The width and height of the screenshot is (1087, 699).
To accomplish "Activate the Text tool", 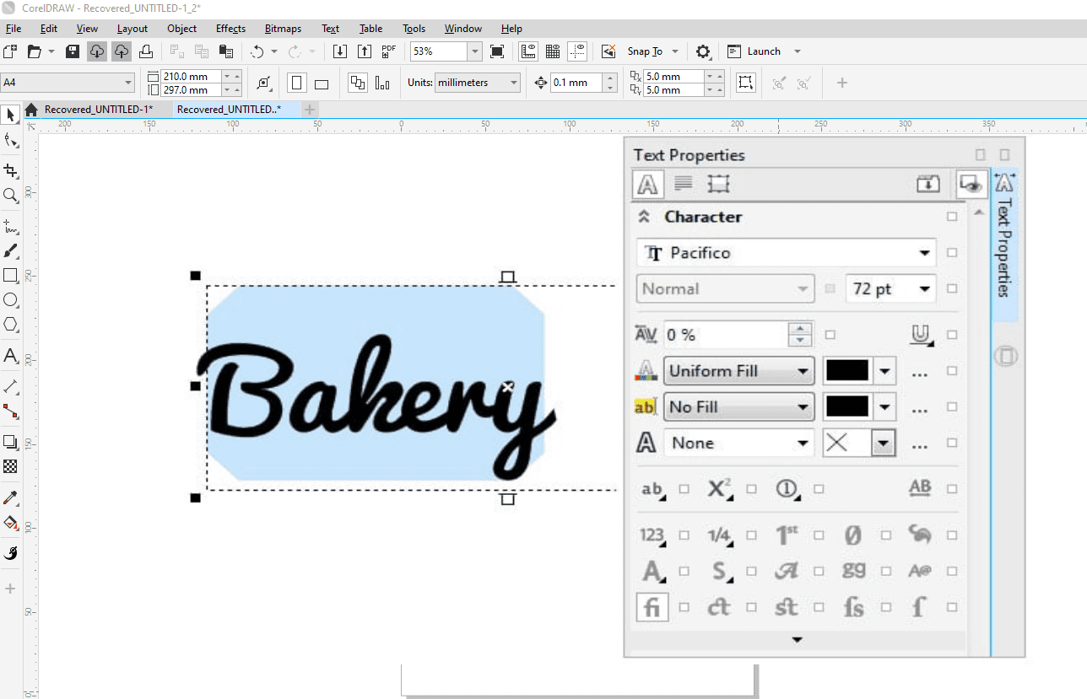I will tap(11, 355).
